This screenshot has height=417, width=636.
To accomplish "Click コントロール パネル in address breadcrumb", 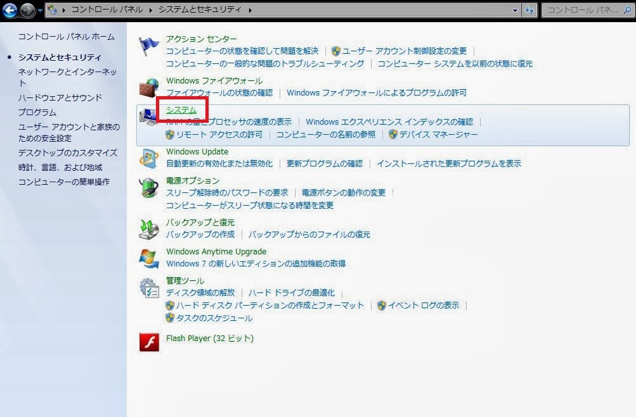I will (x=107, y=9).
